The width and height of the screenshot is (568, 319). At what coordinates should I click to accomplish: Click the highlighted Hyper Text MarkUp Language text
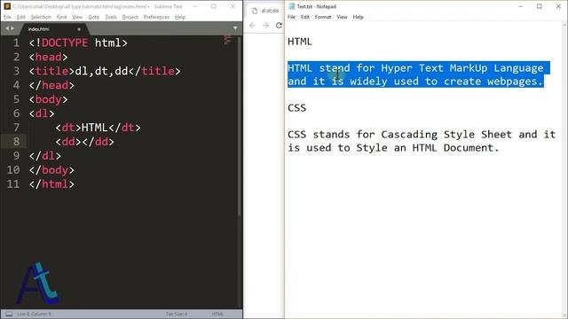462,68
